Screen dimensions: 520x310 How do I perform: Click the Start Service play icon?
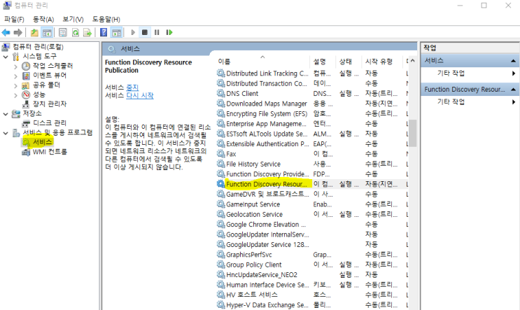(133, 32)
